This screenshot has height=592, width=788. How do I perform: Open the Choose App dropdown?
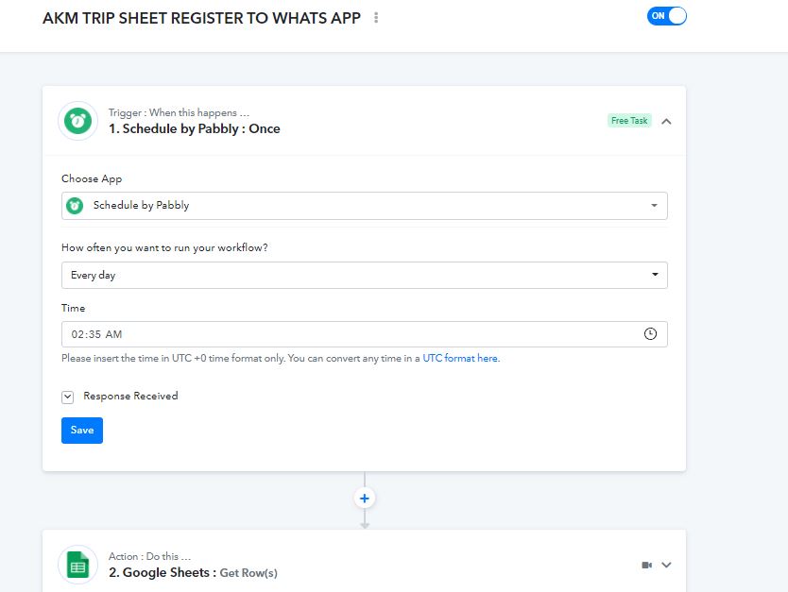coord(365,206)
